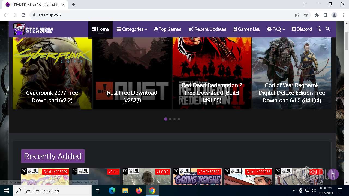Image resolution: width=349 pixels, height=196 pixels.
Task: Open Top Games page
Action: pos(167,29)
